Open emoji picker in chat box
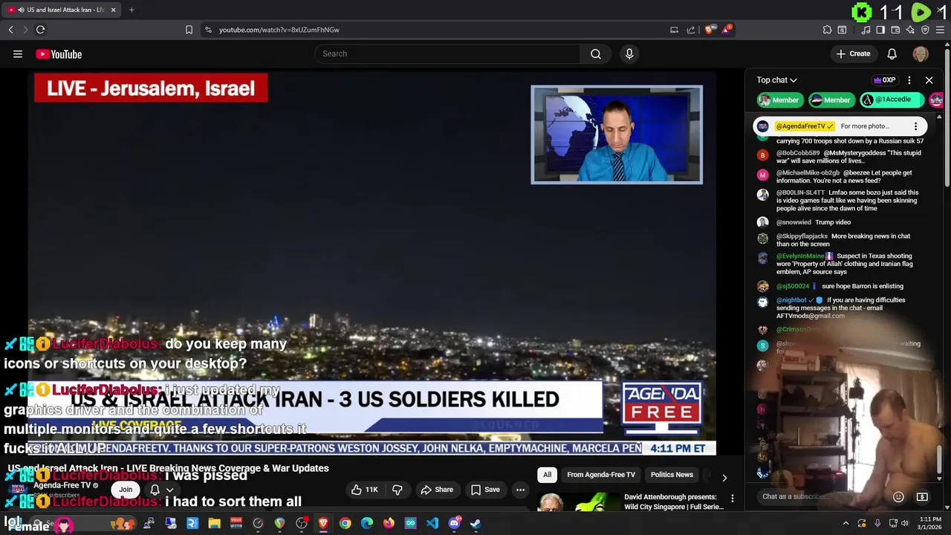 898,496
